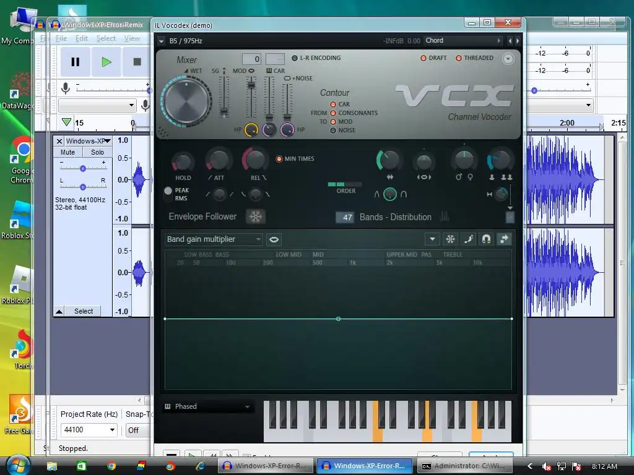The width and height of the screenshot is (634, 475).
Task: Open Internet Explorer from taskbar
Action: (201, 466)
